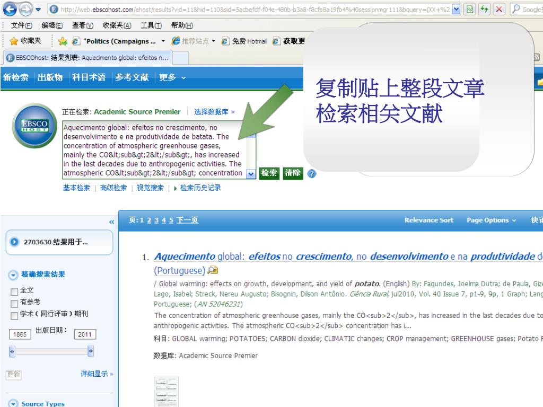Viewport: 543px width, 407px height.
Task: Open the 帮助(H) menu
Action: click(x=182, y=25)
